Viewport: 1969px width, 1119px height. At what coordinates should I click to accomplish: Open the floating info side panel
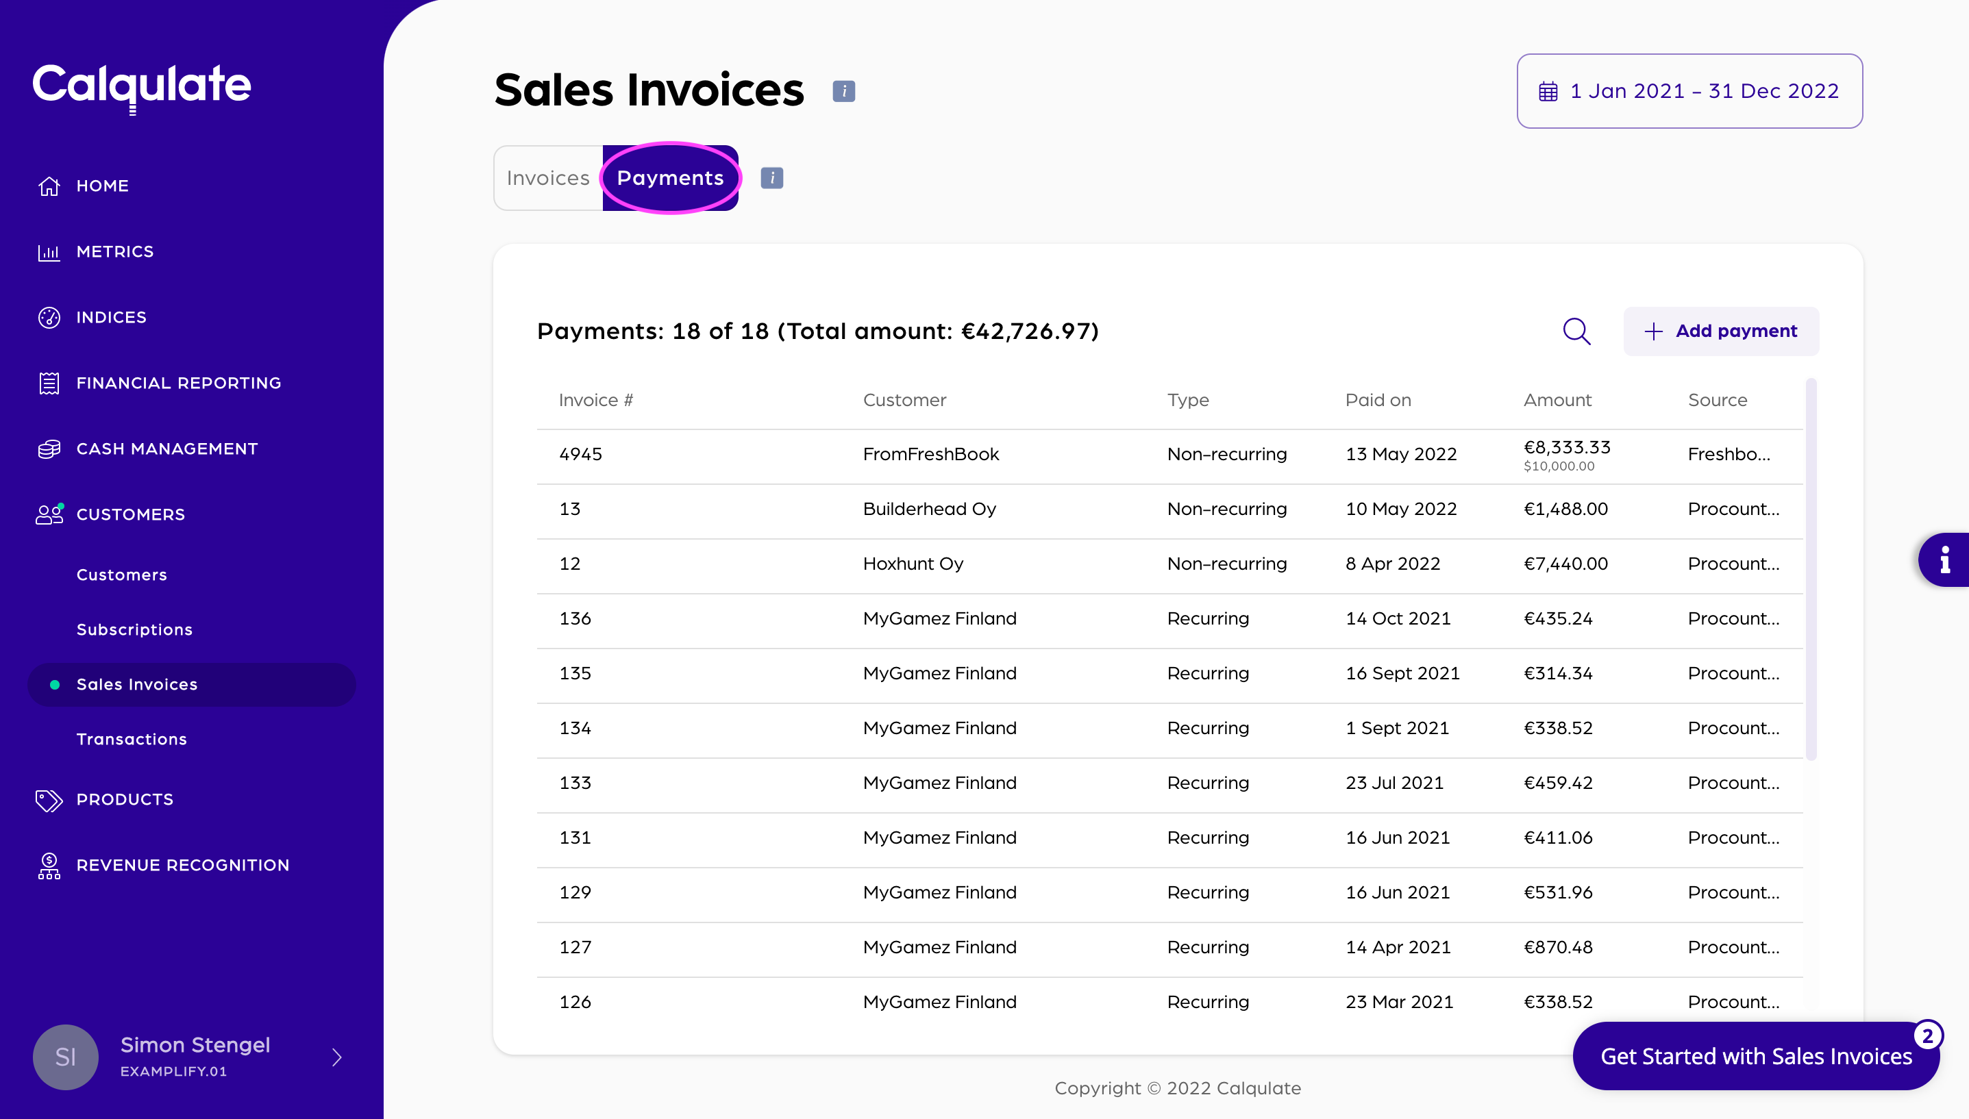point(1944,559)
